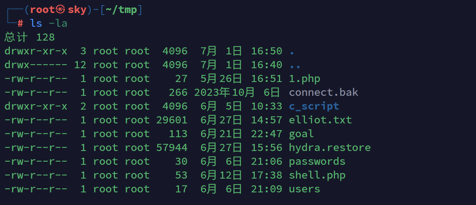Image resolution: width=476 pixels, height=205 pixels.
Task: Click hydra.restore in the listing
Action: pyautogui.click(x=330, y=147)
